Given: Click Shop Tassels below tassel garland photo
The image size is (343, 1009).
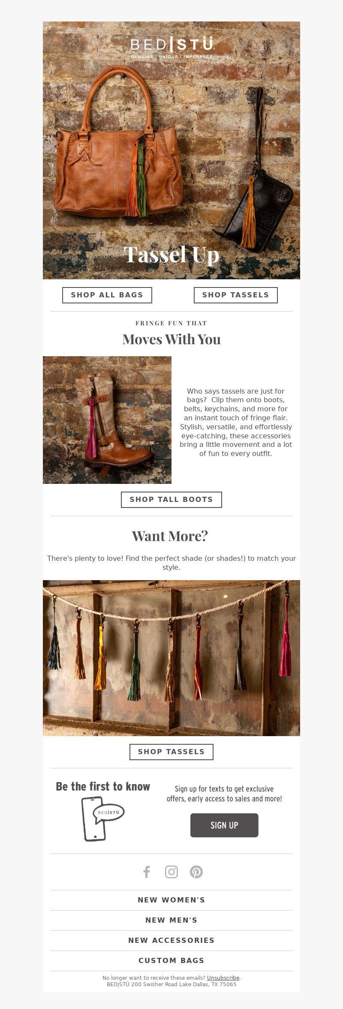Looking at the screenshot, I should [171, 752].
